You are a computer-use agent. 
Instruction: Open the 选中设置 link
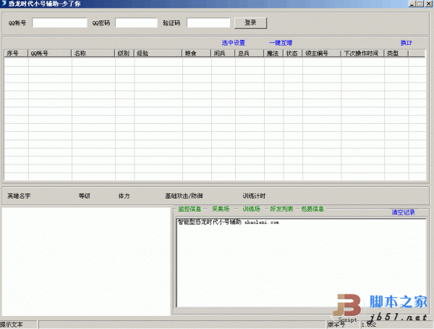click(x=234, y=43)
